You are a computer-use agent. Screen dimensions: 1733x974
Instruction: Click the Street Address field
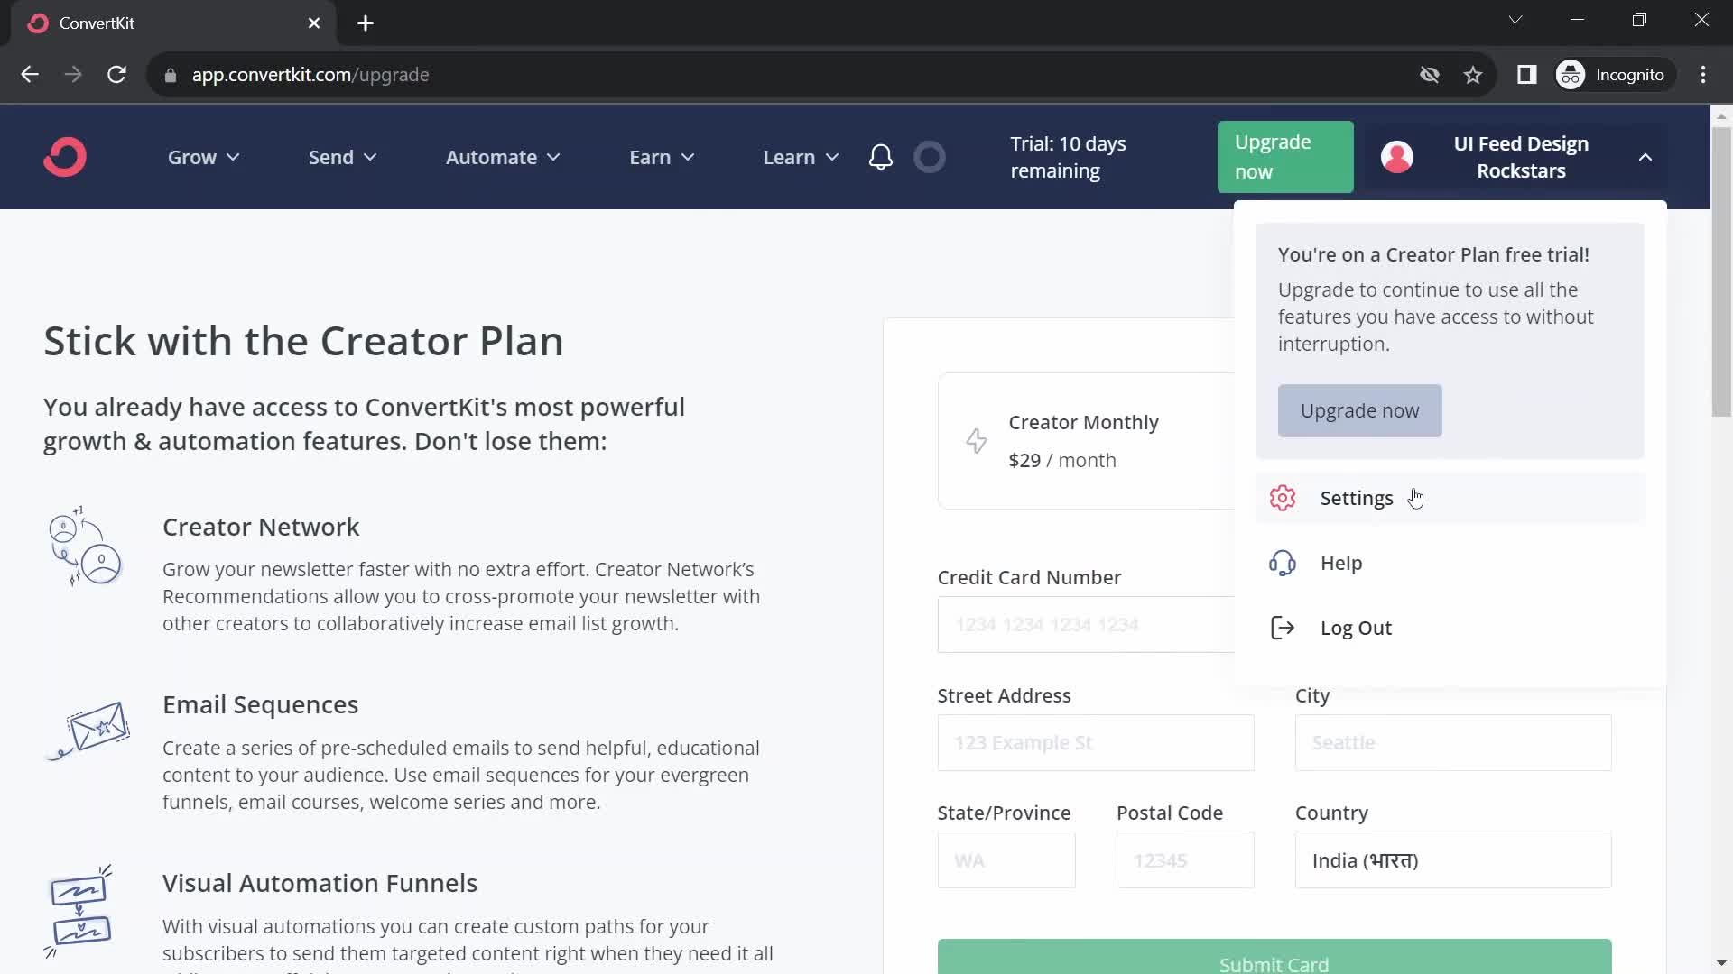coord(1096,743)
